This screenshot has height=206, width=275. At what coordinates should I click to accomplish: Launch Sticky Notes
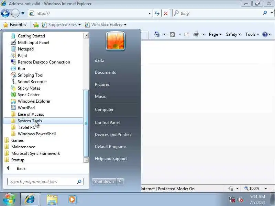[x=43, y=88]
